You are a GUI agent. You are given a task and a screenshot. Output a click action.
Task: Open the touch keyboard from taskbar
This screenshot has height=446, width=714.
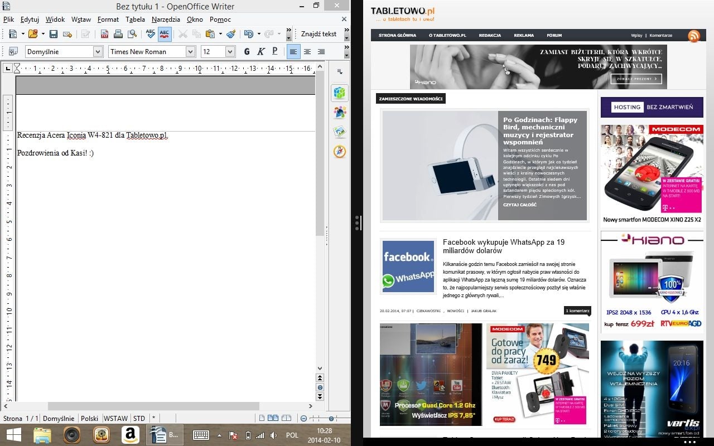tap(201, 435)
